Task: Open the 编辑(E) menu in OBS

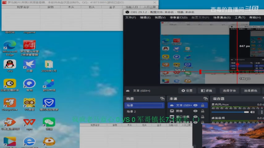Action: click(x=145, y=17)
